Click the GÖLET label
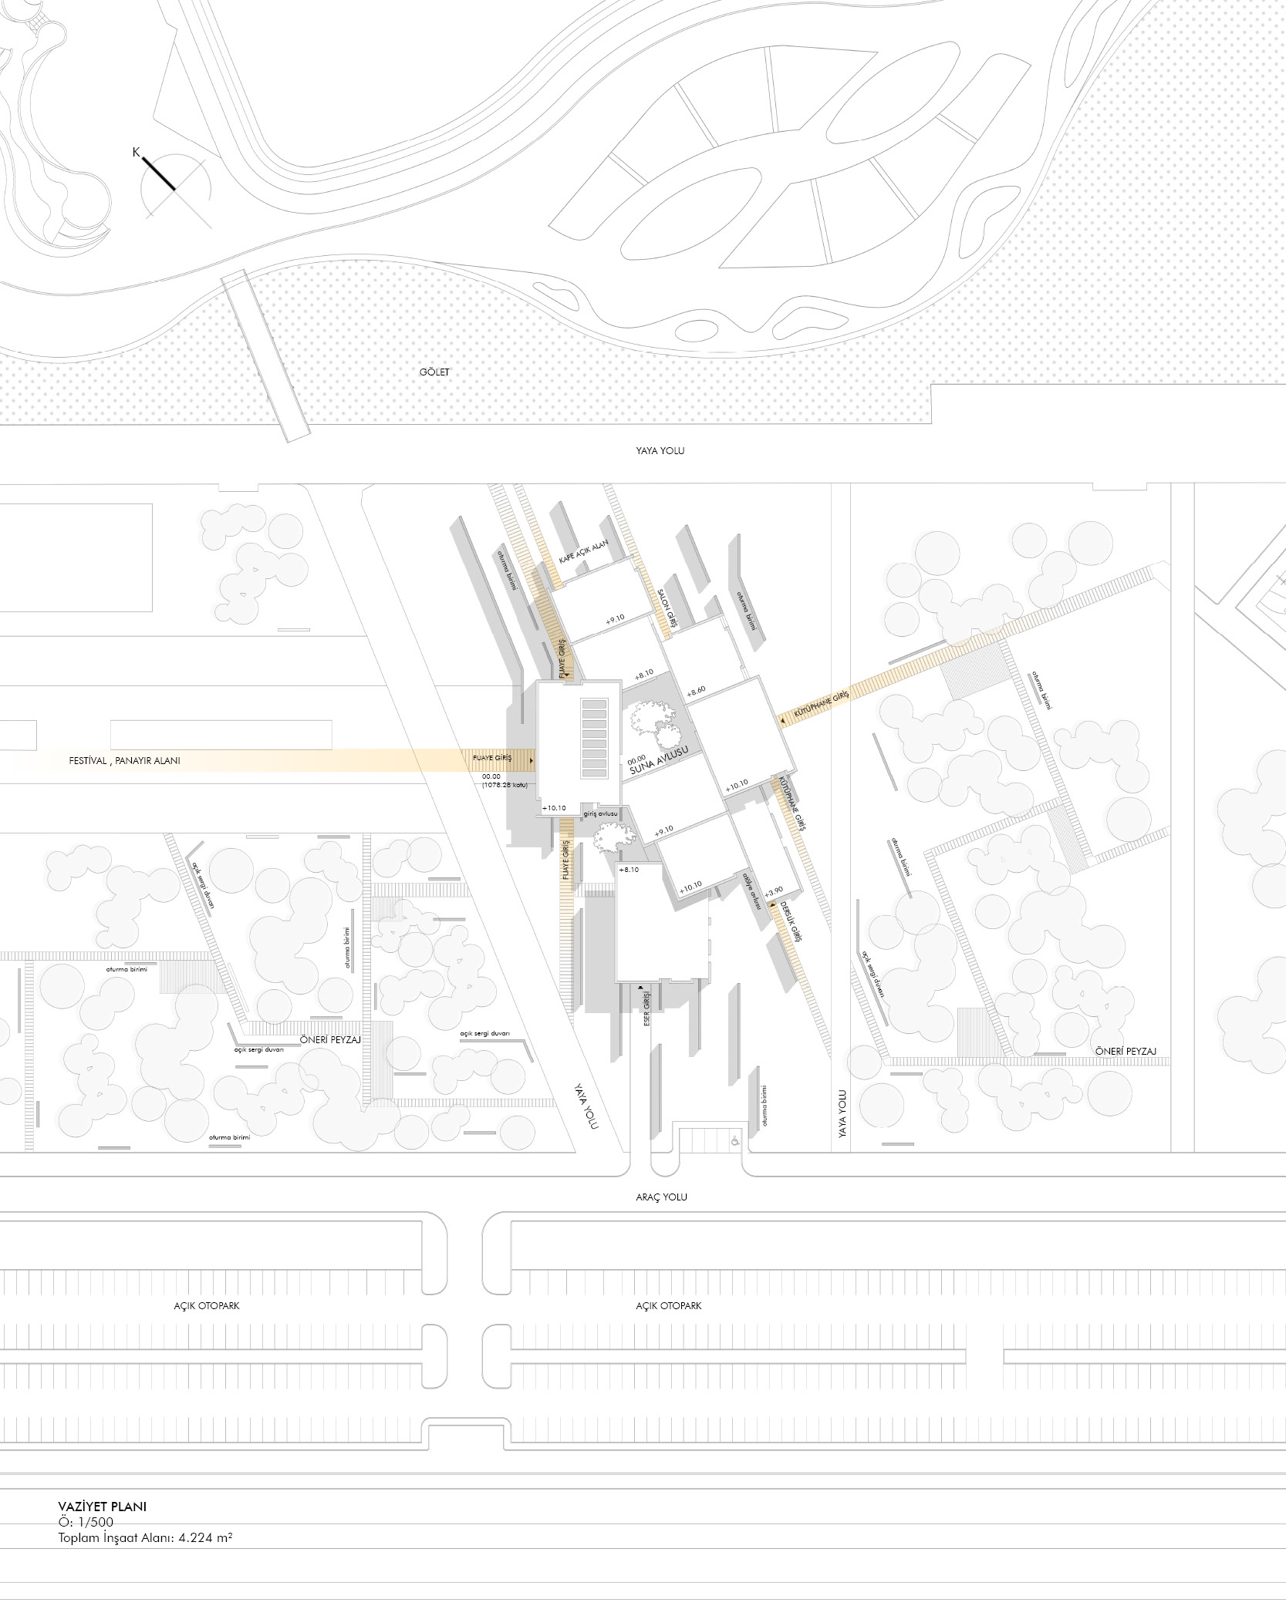This screenshot has width=1286, height=1606. point(435,372)
